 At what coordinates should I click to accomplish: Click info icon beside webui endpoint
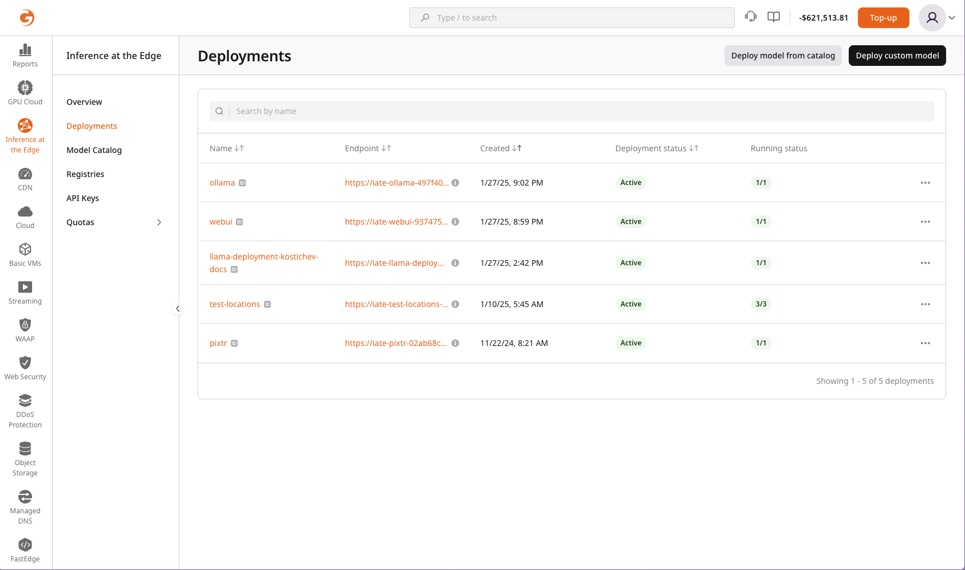455,222
